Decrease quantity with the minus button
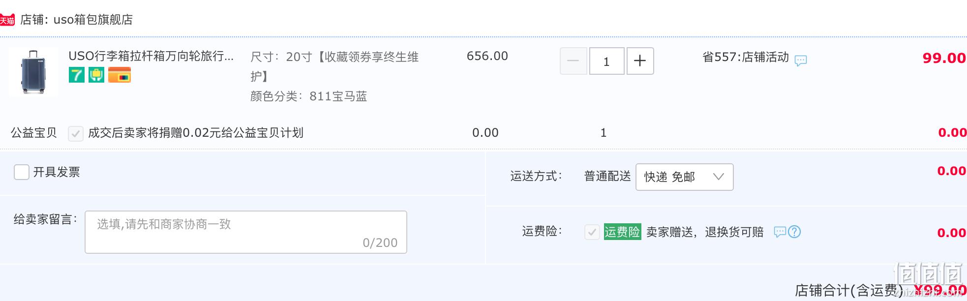 coord(574,61)
